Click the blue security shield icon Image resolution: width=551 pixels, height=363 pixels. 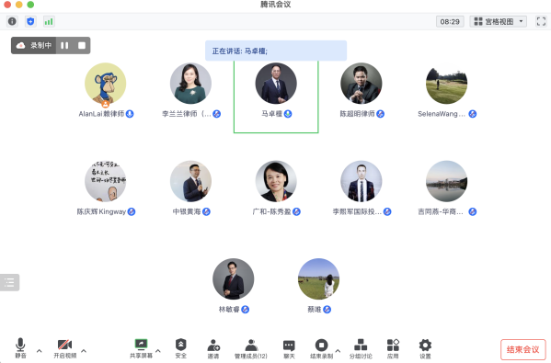click(x=30, y=21)
